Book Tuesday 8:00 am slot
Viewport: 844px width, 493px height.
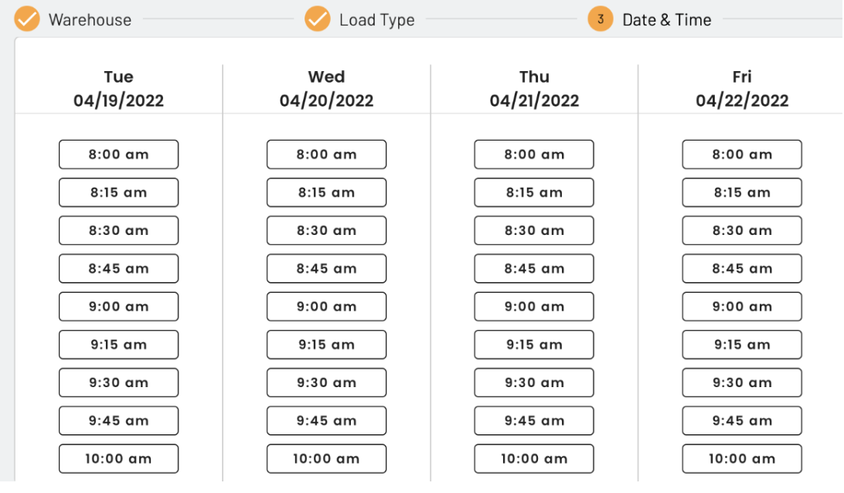[118, 155]
